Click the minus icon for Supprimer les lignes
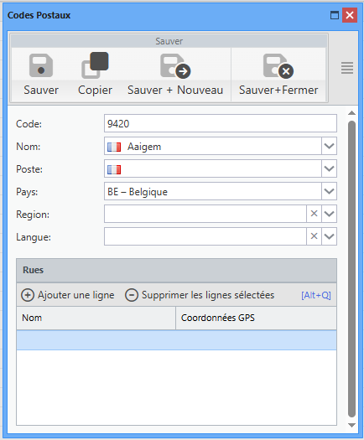This screenshot has height=440, width=364. [132, 295]
